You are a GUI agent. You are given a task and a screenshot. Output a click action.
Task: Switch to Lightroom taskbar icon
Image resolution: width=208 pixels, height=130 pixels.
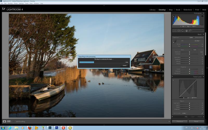[x=50, y=128]
